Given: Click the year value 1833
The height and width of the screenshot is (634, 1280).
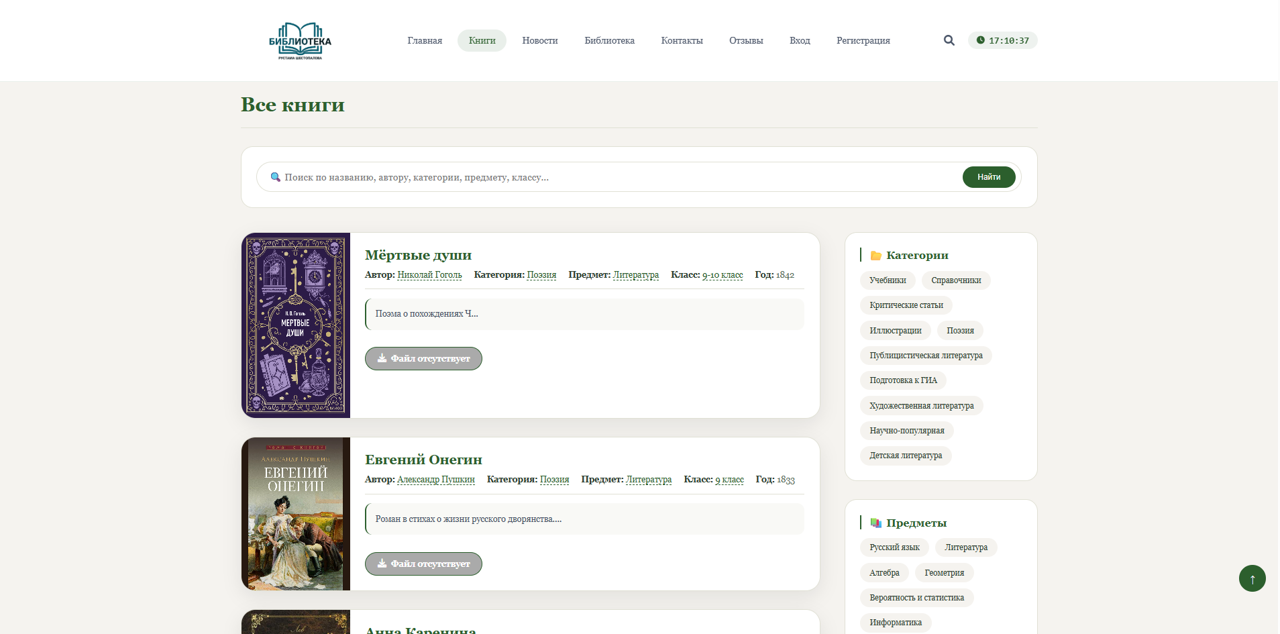Looking at the screenshot, I should pos(786,480).
